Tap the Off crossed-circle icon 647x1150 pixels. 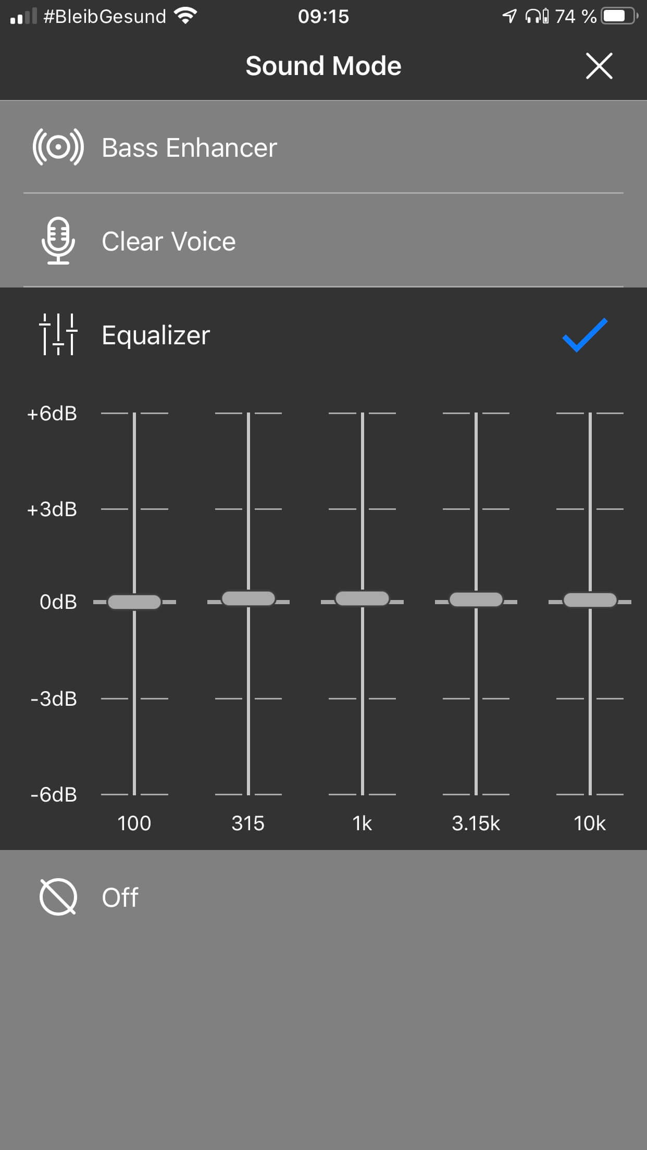click(58, 897)
